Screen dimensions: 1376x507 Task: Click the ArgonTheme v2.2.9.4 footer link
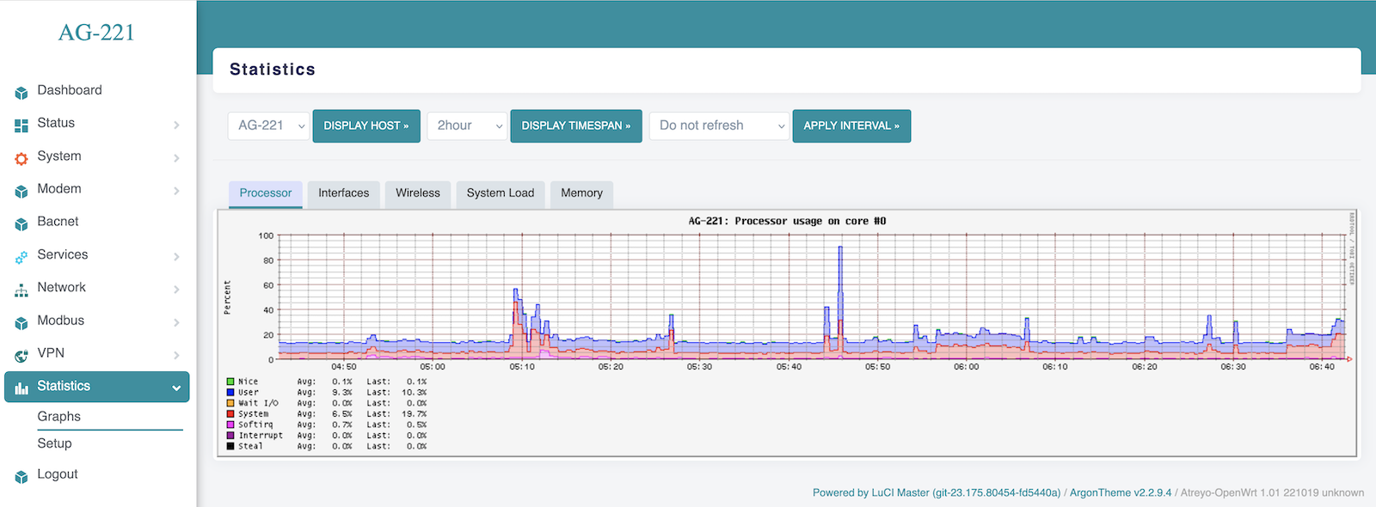(x=1120, y=492)
